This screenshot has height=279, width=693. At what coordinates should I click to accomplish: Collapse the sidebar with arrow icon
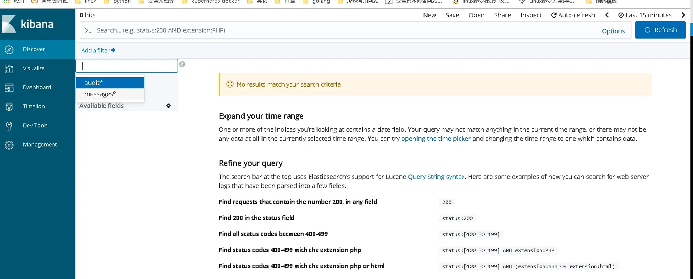click(x=182, y=65)
